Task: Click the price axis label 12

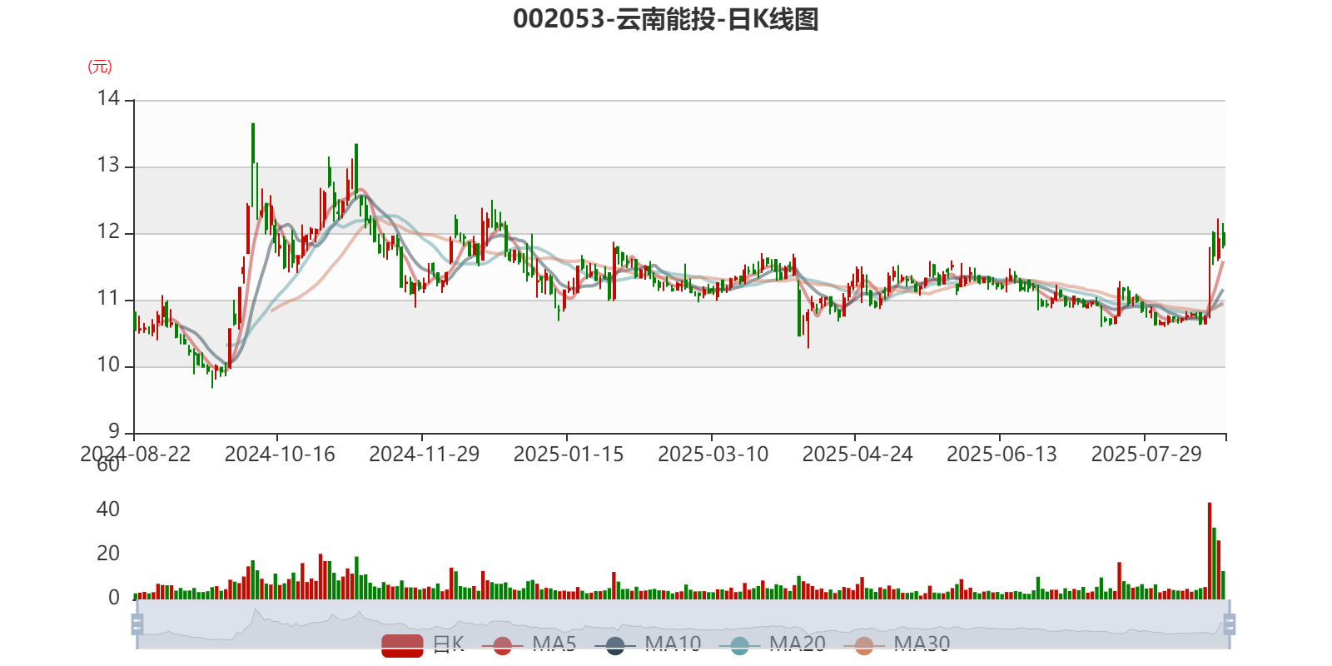Action: 108,232
